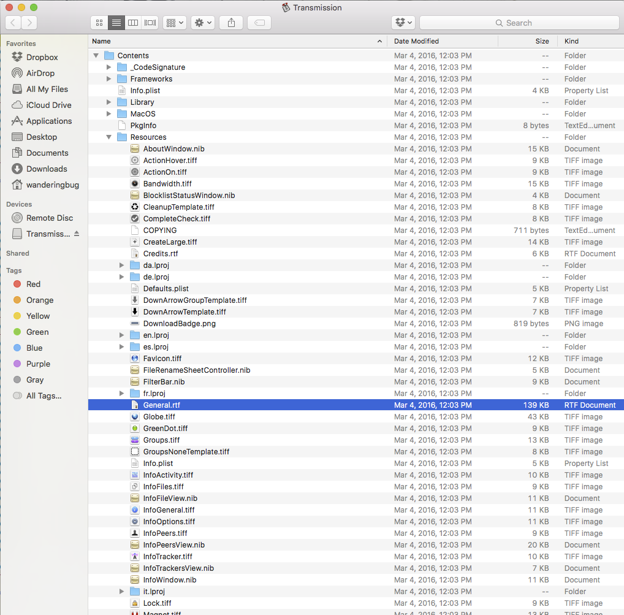Select the DownloadBadge.png file

point(356,324)
